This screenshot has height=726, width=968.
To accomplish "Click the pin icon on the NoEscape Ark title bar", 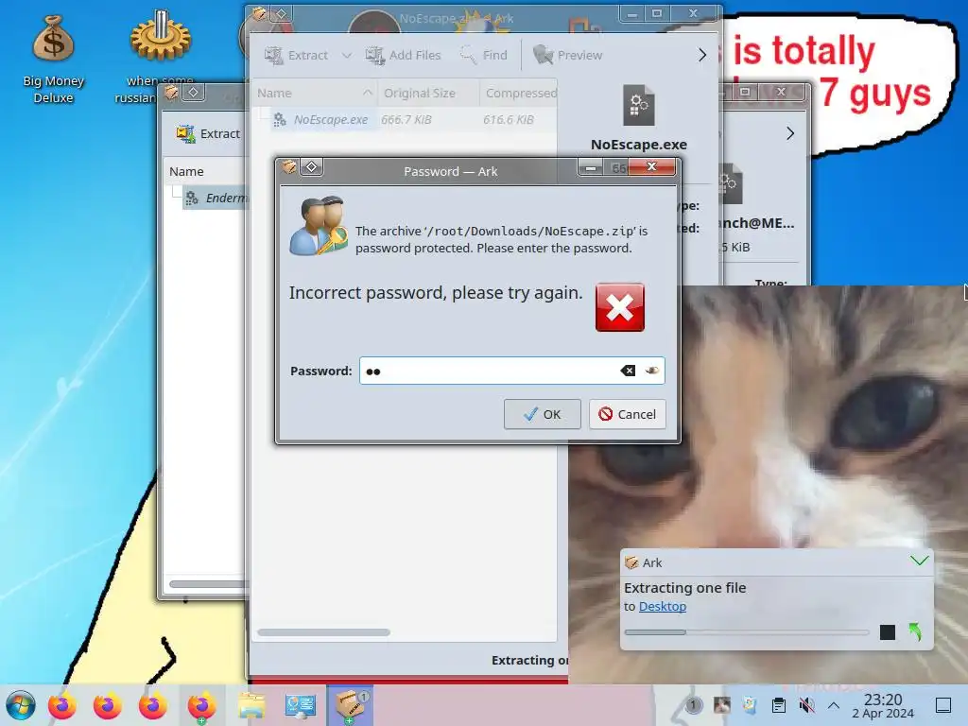I will coord(281,13).
